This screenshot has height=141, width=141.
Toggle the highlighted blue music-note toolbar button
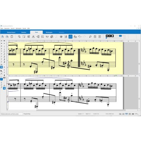70,37
